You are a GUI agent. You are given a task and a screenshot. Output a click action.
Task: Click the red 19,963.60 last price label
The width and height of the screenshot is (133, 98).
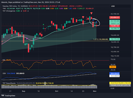115,26
